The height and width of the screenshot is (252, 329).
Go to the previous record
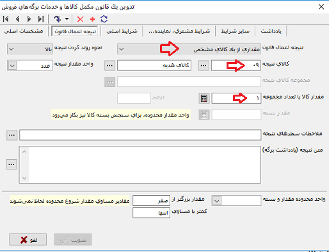click(x=18, y=19)
